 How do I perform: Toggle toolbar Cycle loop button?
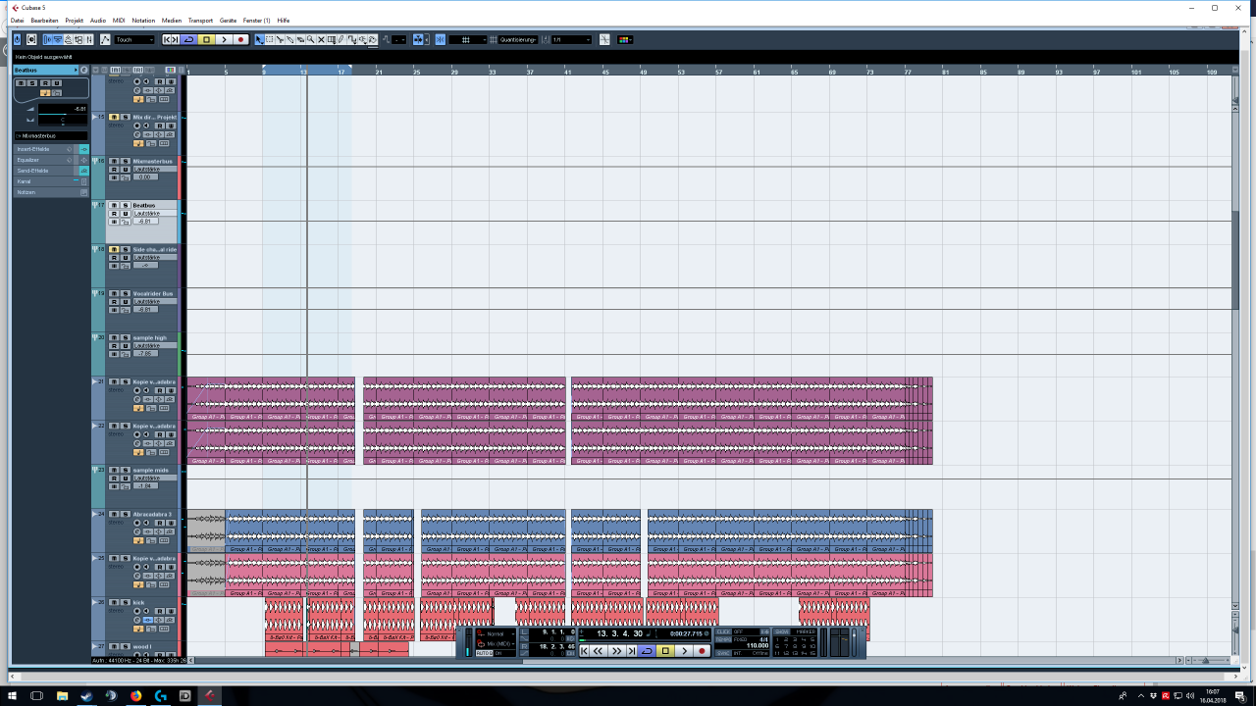pyautogui.click(x=188, y=39)
